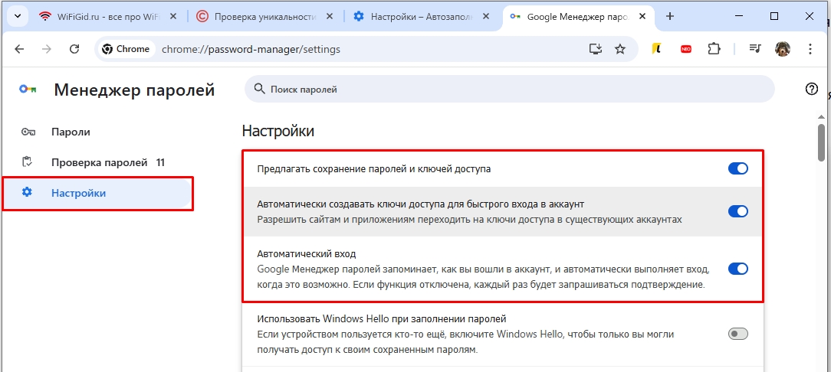
Task: Click the scrollbar up arrow
Action: coord(822,116)
